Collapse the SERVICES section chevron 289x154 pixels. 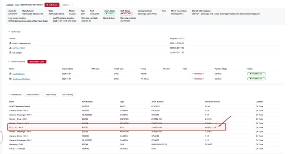click(x=9, y=31)
